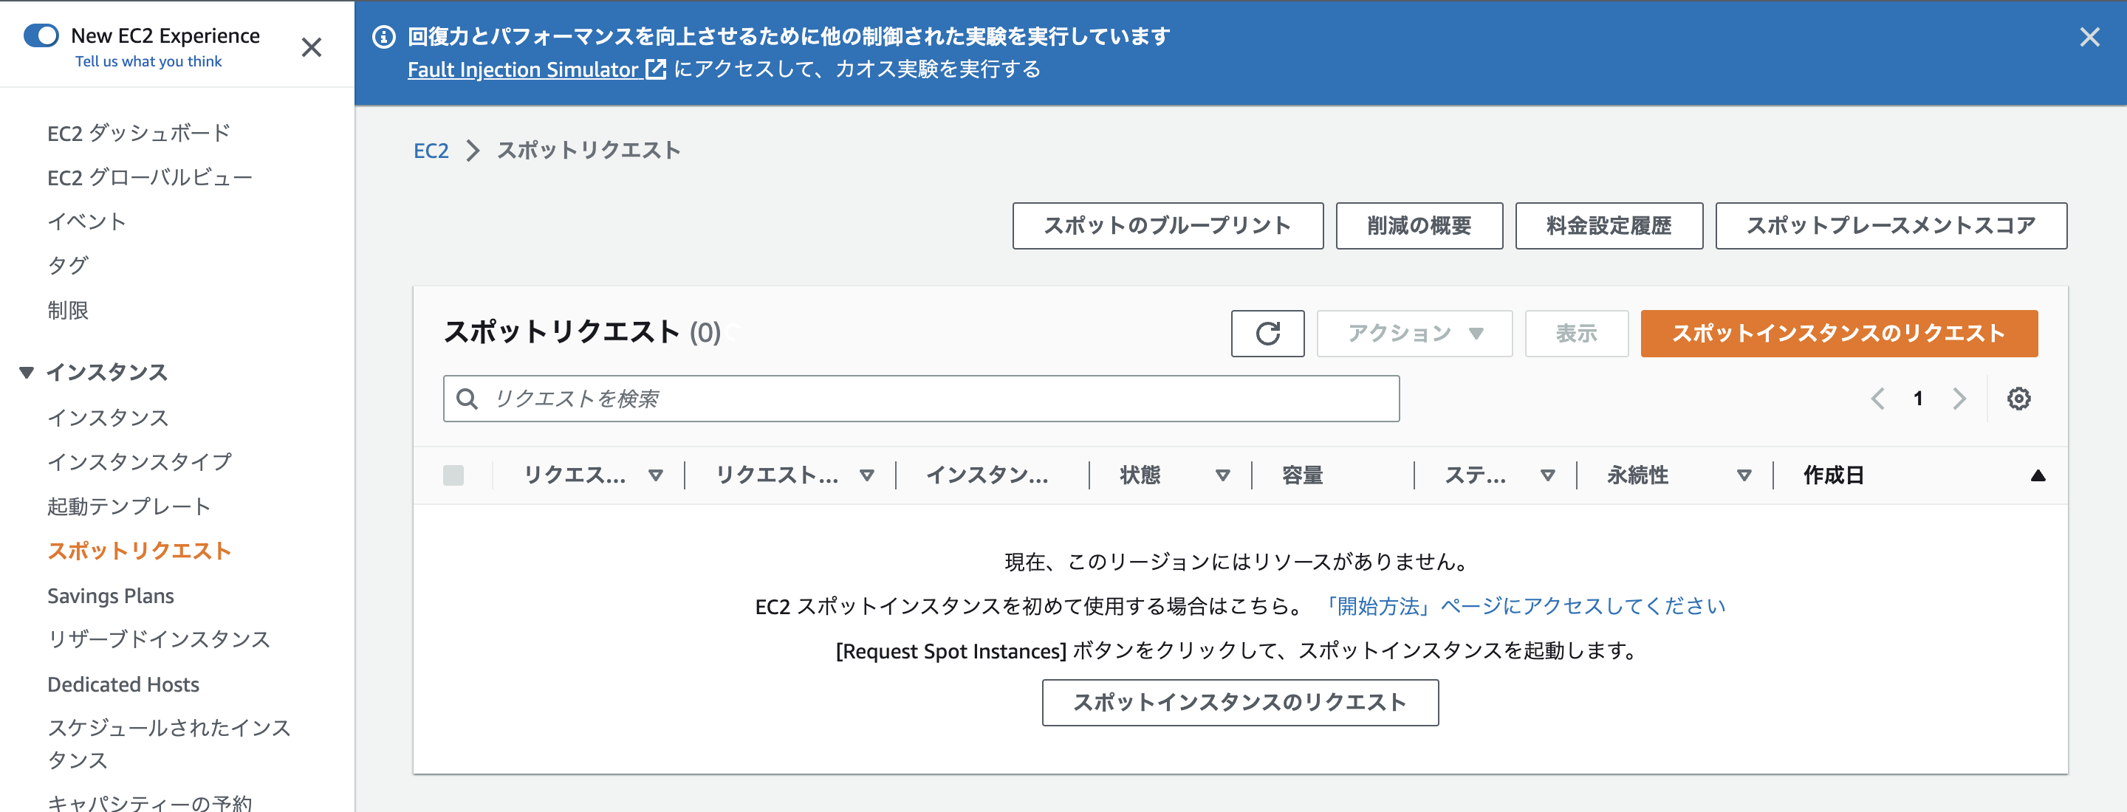Image resolution: width=2127 pixels, height=812 pixels.
Task: Open 永続性 column filter arrow
Action: point(1744,476)
